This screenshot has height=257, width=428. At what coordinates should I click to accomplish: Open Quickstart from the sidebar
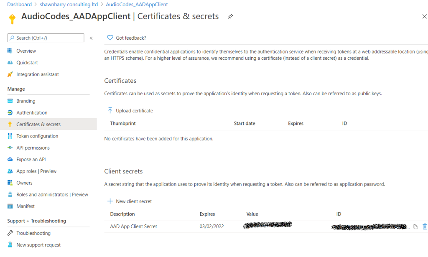click(x=27, y=63)
